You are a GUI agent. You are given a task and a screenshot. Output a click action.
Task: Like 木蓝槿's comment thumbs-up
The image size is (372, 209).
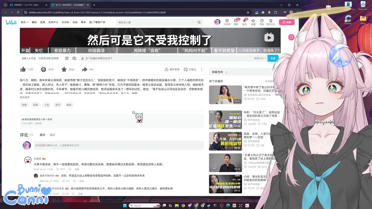[x=58, y=169]
